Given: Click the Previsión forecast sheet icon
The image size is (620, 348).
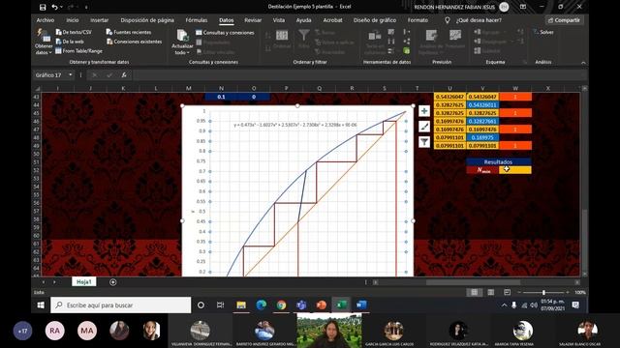Looking at the screenshot, I should click(x=455, y=39).
